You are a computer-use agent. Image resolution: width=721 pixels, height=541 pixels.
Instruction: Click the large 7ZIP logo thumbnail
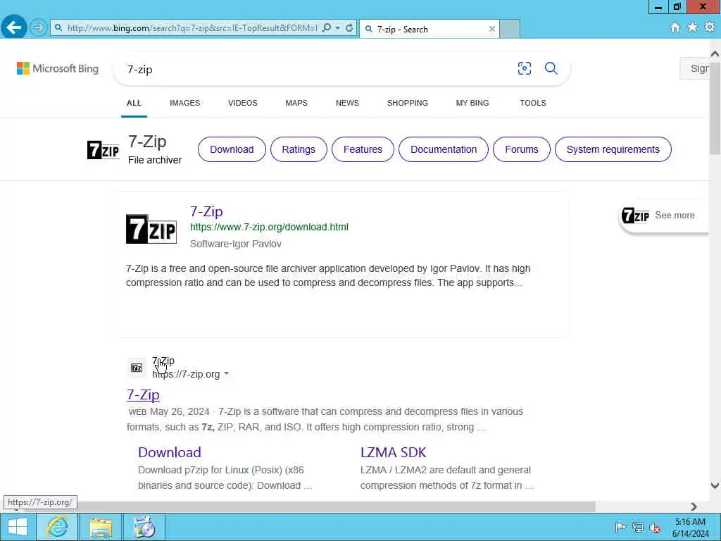click(x=151, y=229)
